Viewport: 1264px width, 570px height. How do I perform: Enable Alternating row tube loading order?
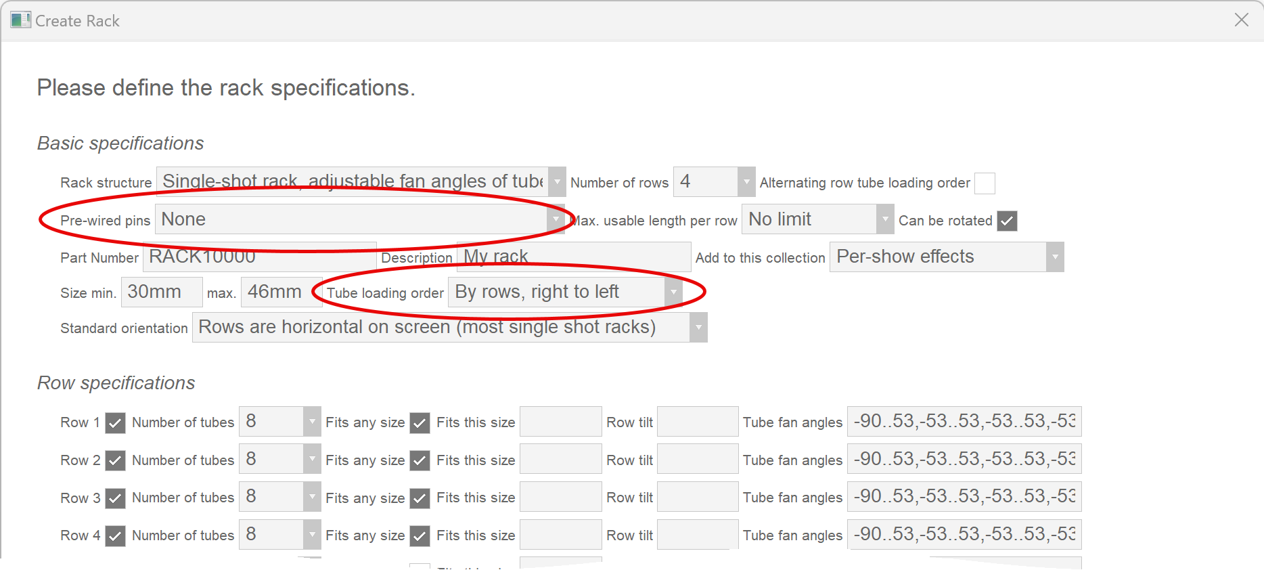tap(985, 183)
